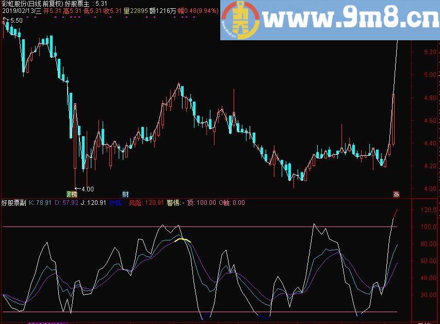Toggle the 抄底 signal display
This screenshot has height=324, width=440.
tap(116, 203)
